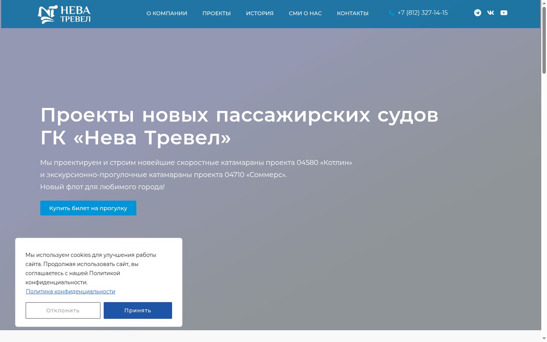Open the Политика конфиденциальности link
Viewport: 547px width, 342px height.
point(70,291)
